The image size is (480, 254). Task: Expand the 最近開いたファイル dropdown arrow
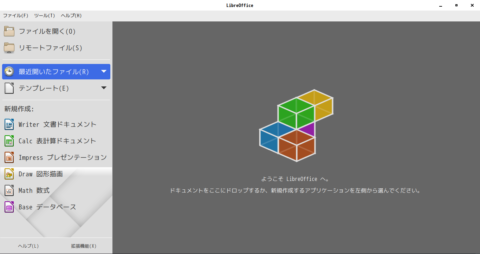[x=104, y=71]
